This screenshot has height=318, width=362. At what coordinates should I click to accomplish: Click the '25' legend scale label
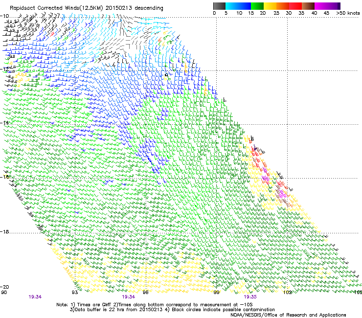(276, 13)
